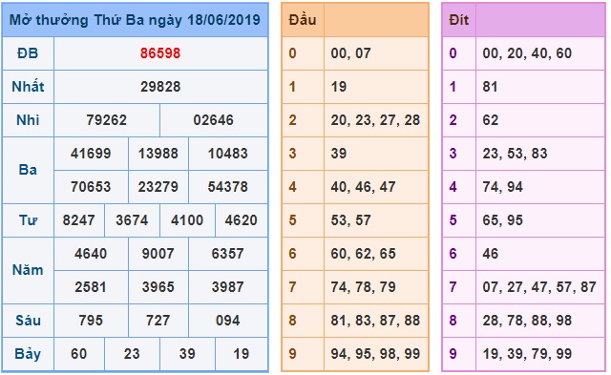Click the Sáu prize number 727

click(158, 321)
